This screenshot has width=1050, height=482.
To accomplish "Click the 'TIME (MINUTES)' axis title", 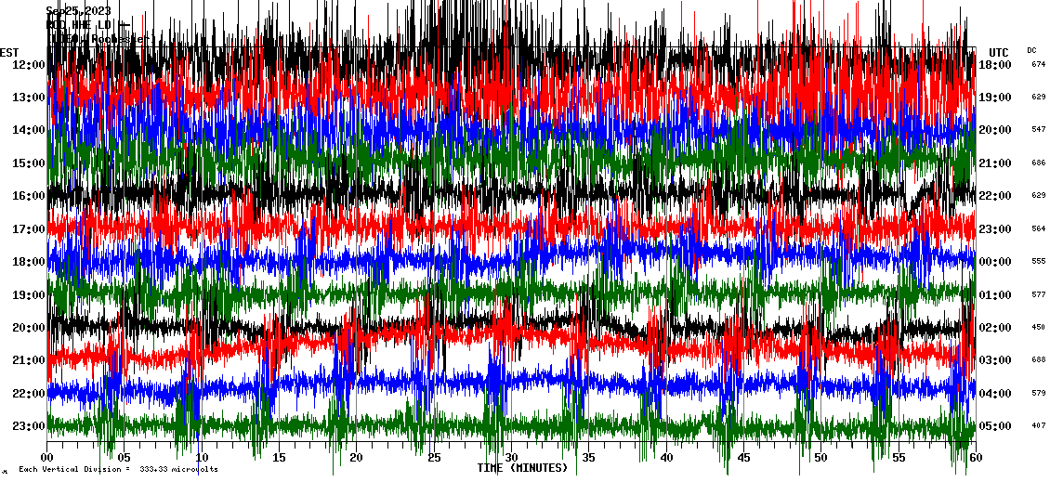I will [522, 468].
